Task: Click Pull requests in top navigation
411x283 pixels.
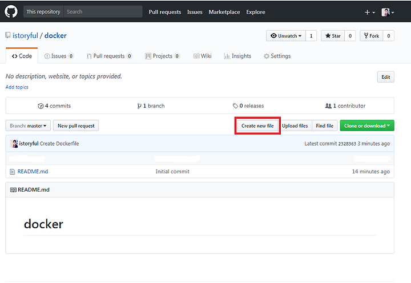Action: click(165, 12)
